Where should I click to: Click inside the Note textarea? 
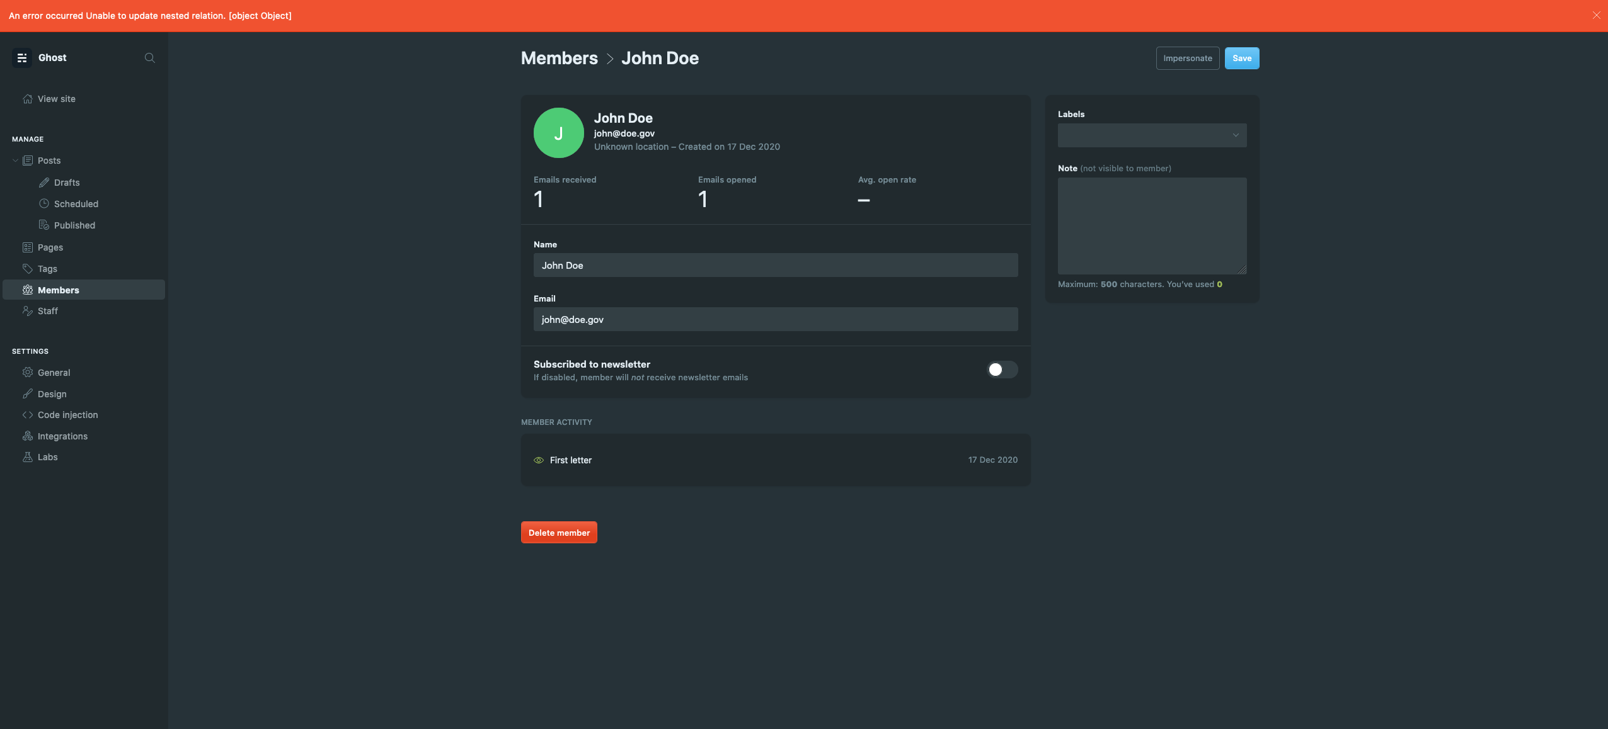coord(1151,225)
